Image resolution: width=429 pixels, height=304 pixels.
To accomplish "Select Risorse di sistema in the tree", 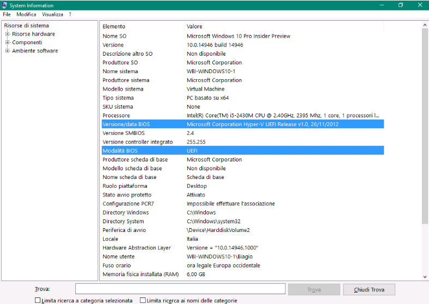I will coord(27,26).
